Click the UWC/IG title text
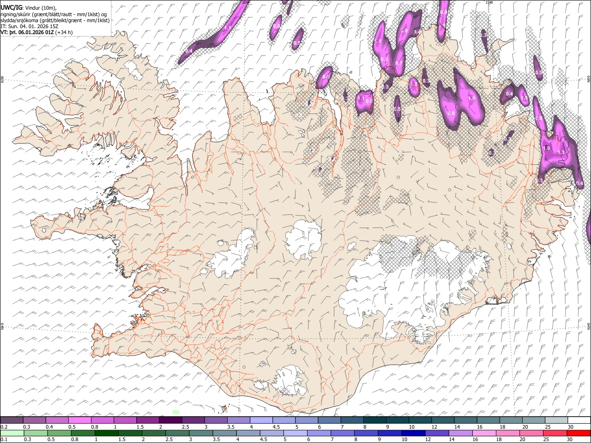This screenshot has height=443, width=591. (x=11, y=8)
